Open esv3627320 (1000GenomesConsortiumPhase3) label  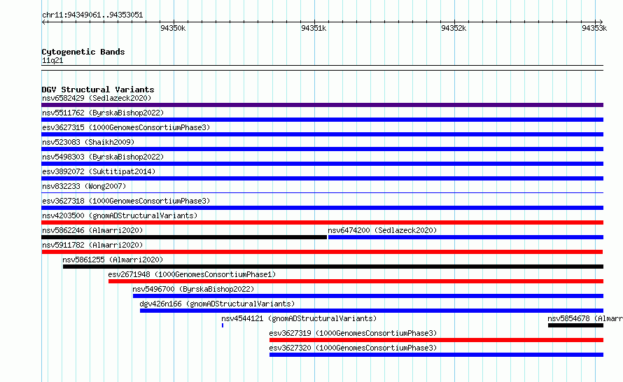(x=353, y=348)
